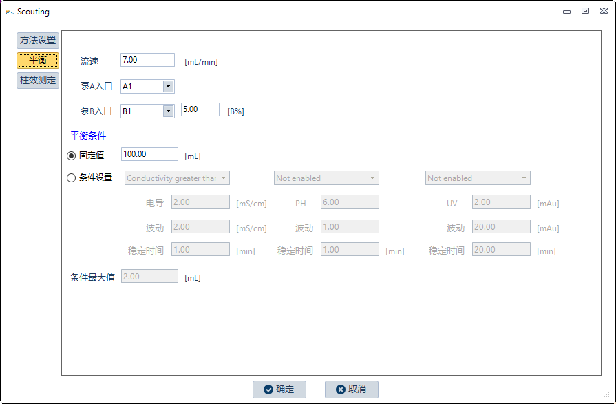Maximize the Scouting window
Screen dimensions: 616x404
coord(585,11)
